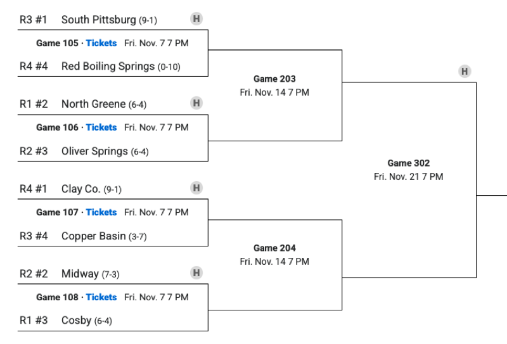Open Tickets link for Game 105
The width and height of the screenshot is (507, 344).
coord(101,43)
